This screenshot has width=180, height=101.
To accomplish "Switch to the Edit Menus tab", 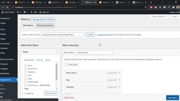I will tap(28, 25).
